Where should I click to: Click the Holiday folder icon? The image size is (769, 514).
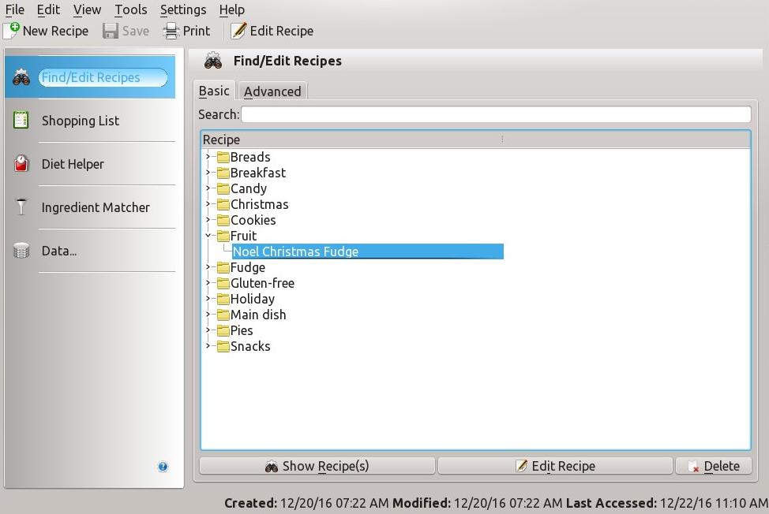[223, 299]
